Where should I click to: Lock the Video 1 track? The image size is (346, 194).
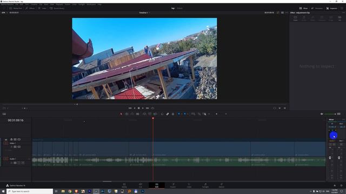click(x=11, y=147)
